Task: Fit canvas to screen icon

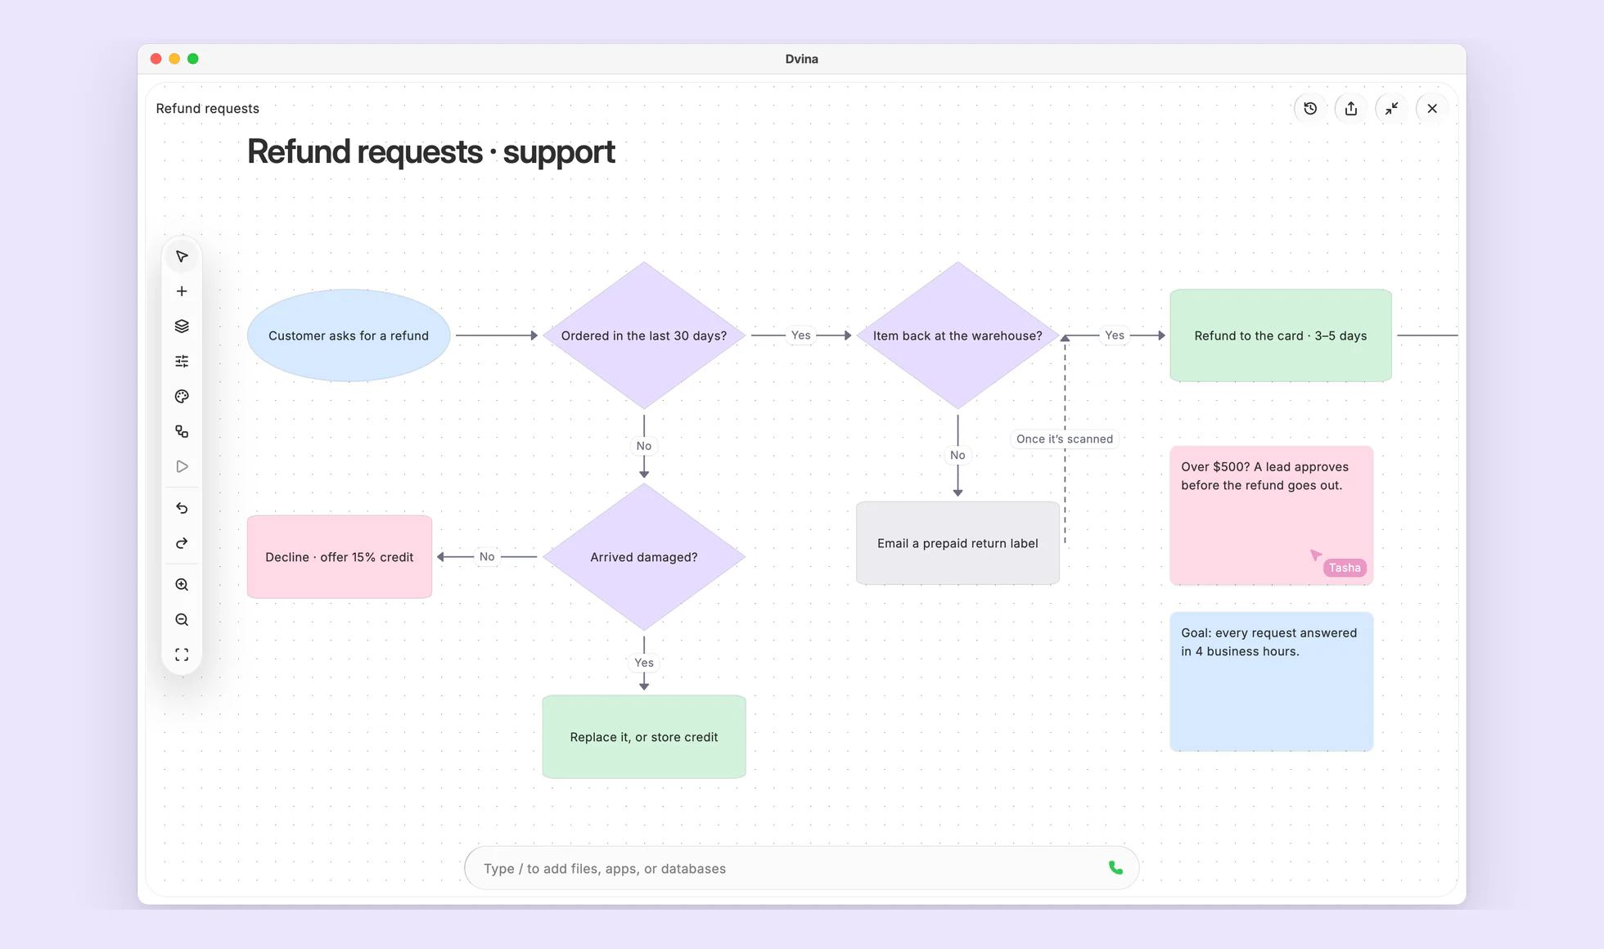Action: click(x=182, y=654)
